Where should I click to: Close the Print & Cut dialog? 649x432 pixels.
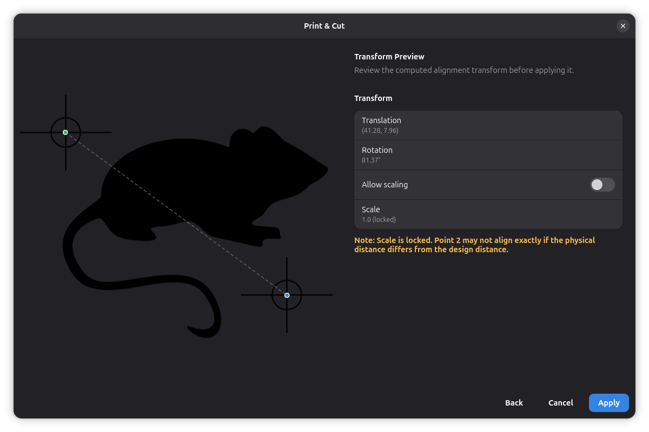(623, 26)
